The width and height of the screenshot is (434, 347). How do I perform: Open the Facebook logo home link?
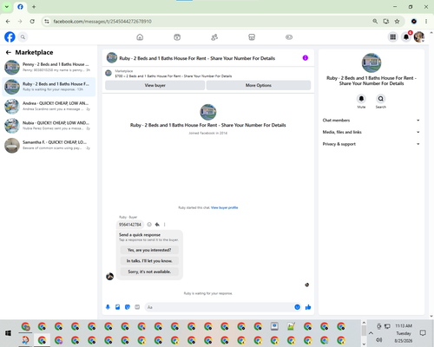pyautogui.click(x=10, y=37)
